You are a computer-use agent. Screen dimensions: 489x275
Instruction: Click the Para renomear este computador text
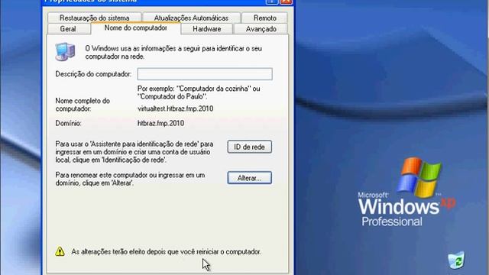pos(130,179)
